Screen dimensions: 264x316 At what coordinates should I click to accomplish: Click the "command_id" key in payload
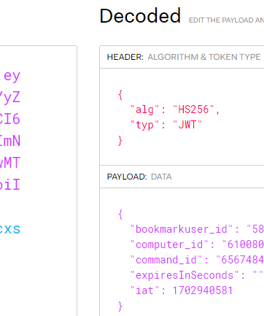click(x=166, y=260)
